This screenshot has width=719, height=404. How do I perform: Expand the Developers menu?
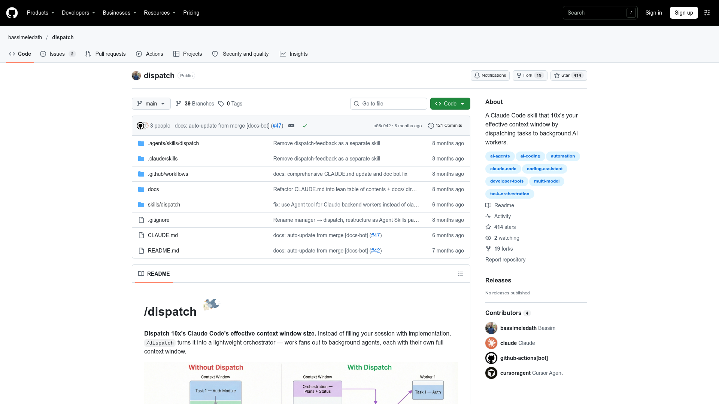[x=78, y=13]
